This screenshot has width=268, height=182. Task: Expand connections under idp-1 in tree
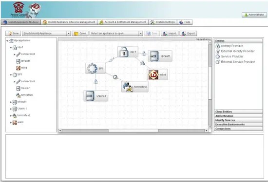14,55
